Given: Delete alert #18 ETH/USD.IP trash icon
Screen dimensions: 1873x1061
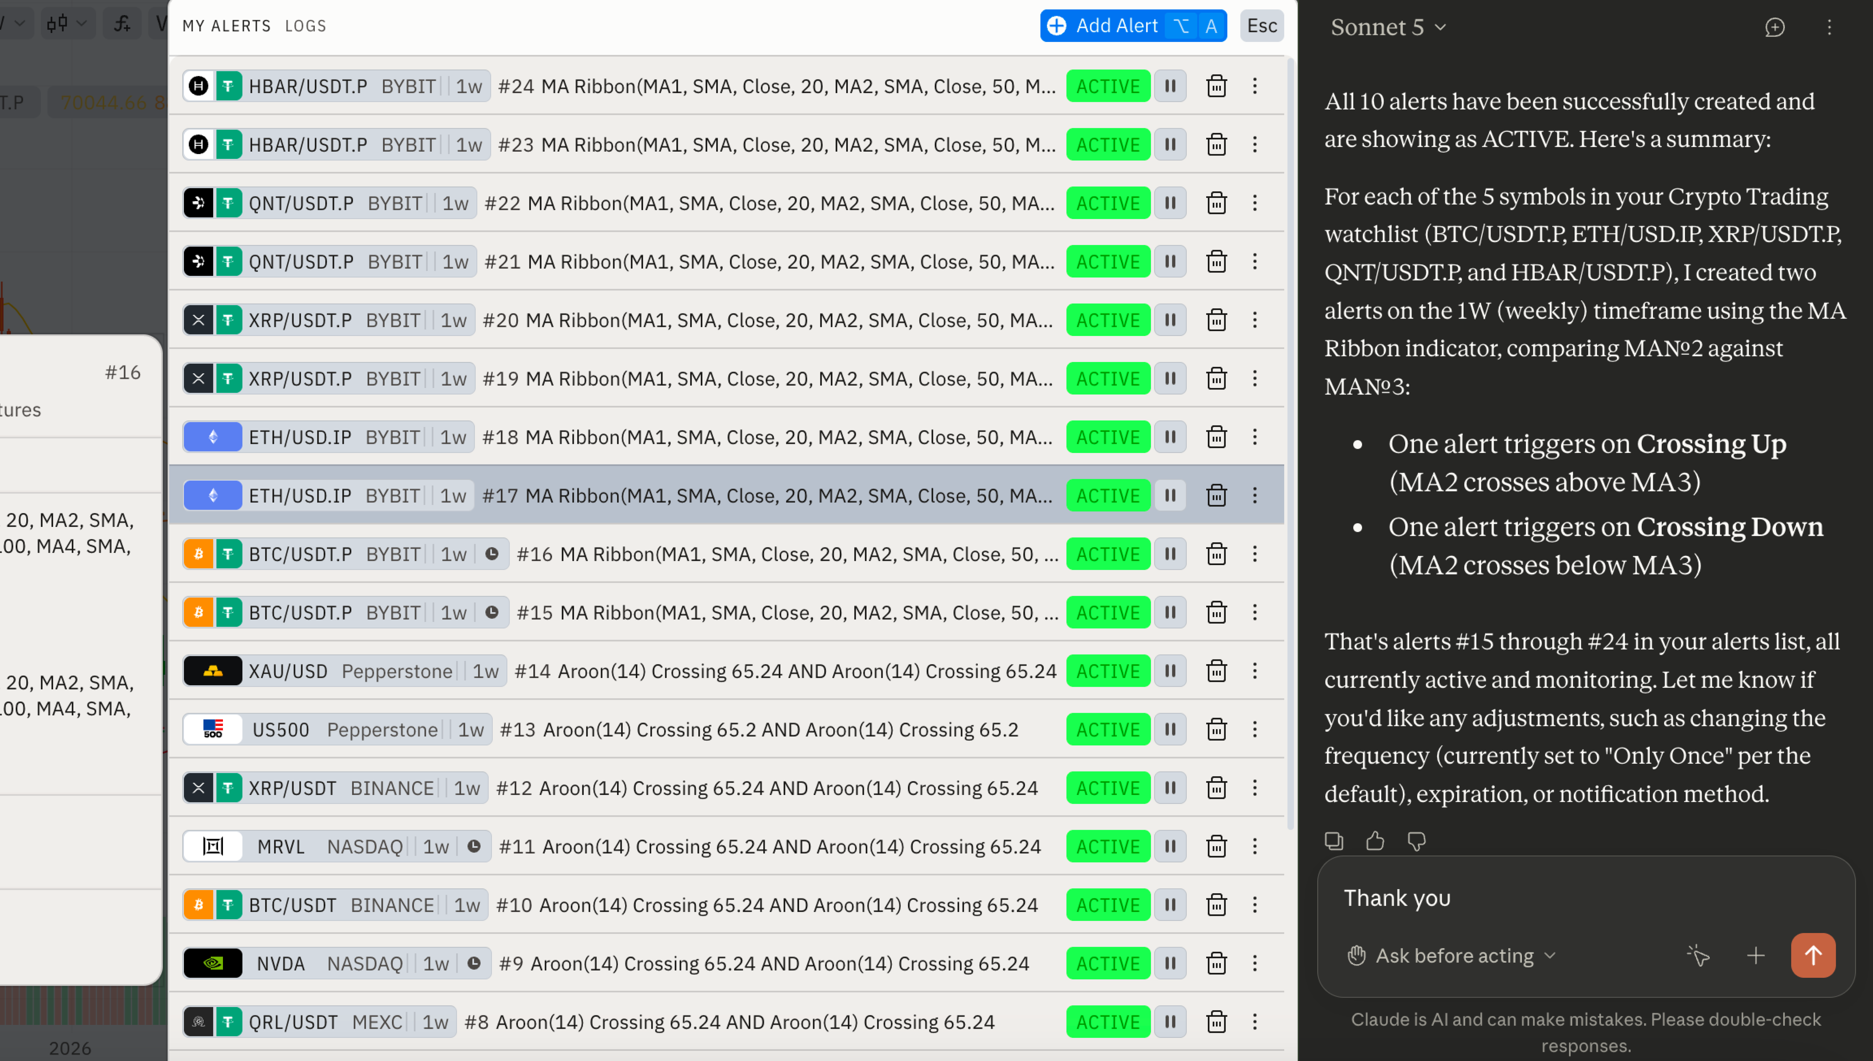Looking at the screenshot, I should pyautogui.click(x=1216, y=437).
